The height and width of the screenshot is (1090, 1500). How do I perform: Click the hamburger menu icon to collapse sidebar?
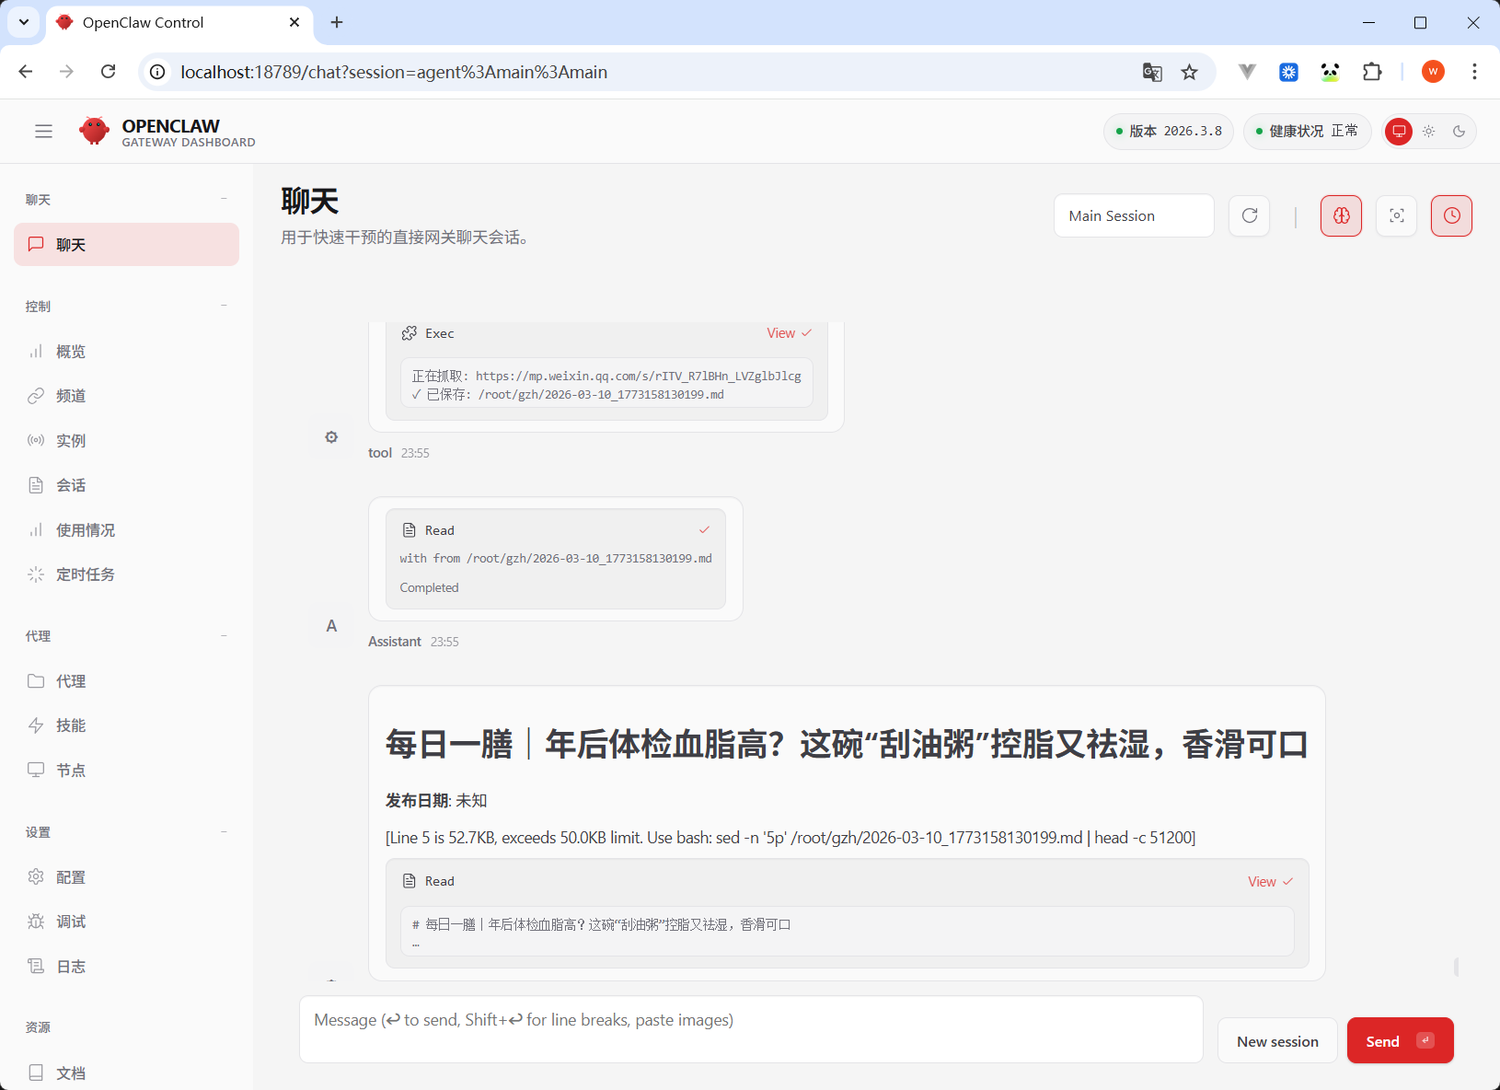tap(43, 132)
